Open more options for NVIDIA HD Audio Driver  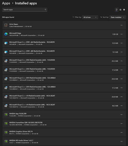[x=122, y=141]
